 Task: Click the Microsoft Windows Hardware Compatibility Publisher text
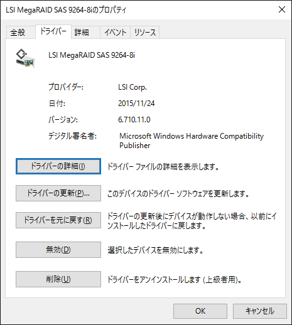(192, 141)
